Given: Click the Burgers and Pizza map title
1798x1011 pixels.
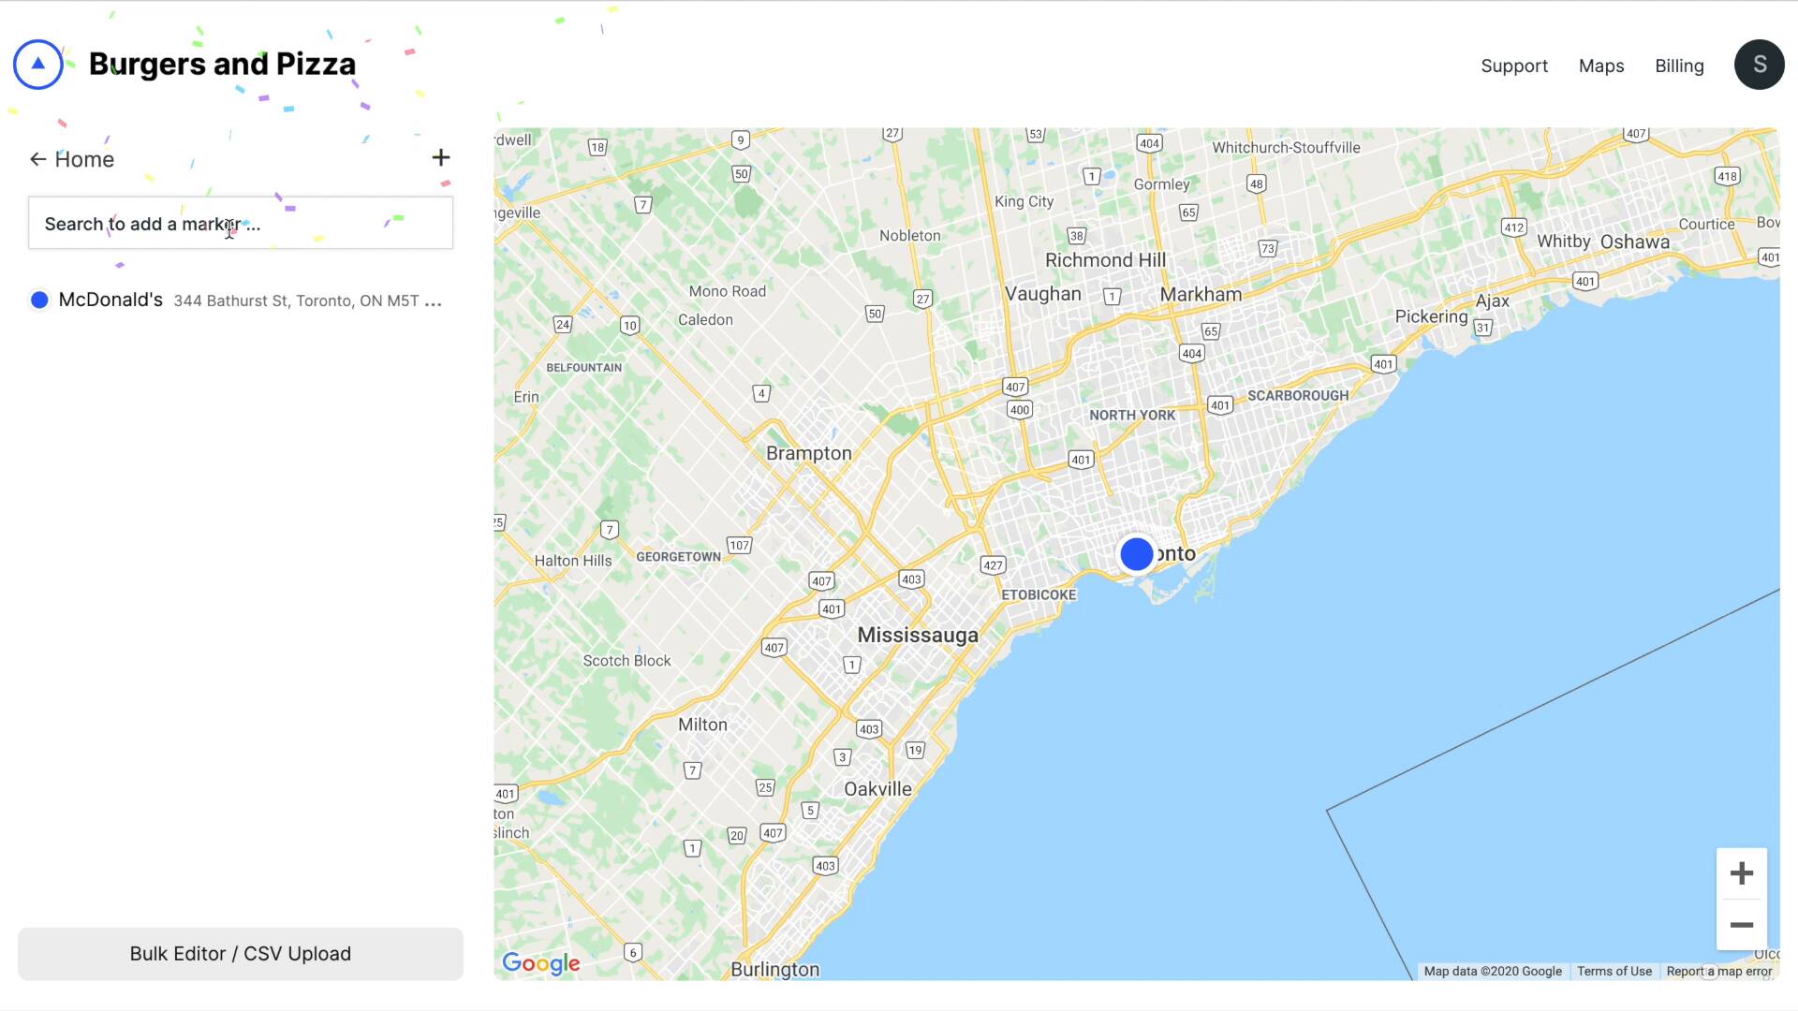Looking at the screenshot, I should (x=222, y=64).
